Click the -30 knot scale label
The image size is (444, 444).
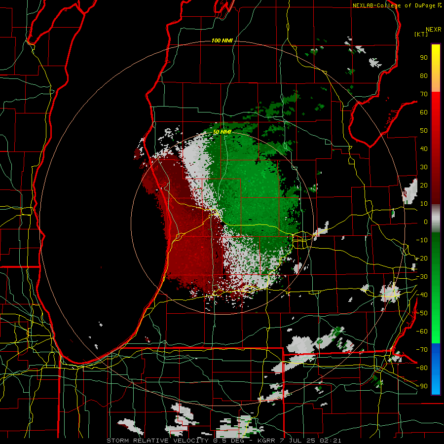422,277
